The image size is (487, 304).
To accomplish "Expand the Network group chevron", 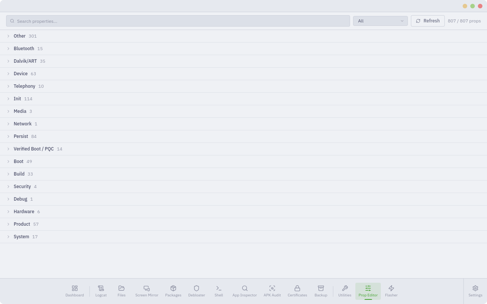I will [8, 124].
